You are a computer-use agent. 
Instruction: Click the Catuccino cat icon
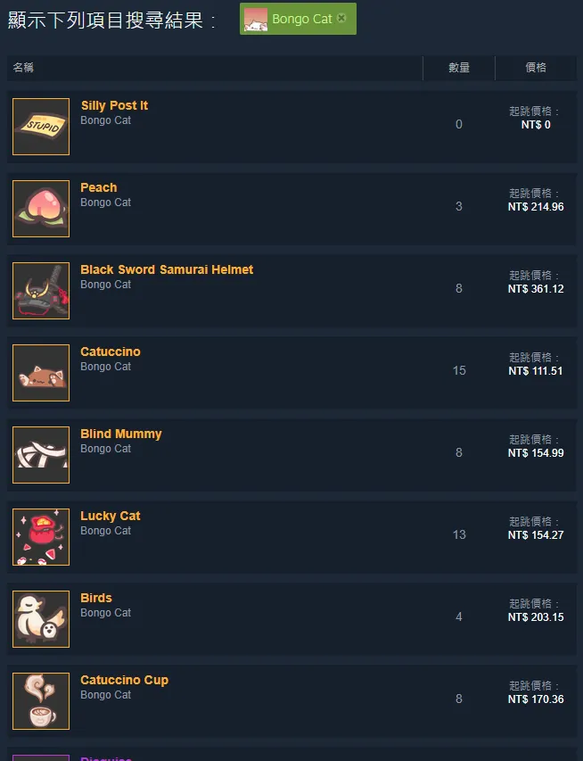coord(41,373)
